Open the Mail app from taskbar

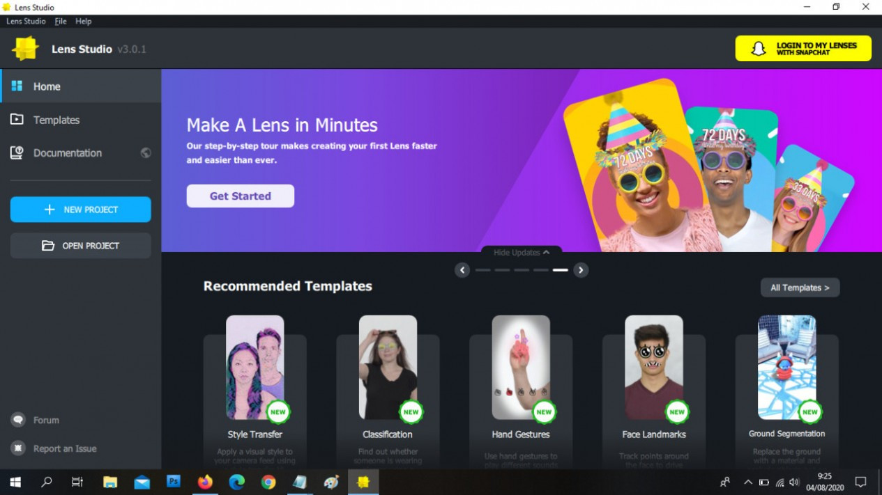[x=142, y=482]
